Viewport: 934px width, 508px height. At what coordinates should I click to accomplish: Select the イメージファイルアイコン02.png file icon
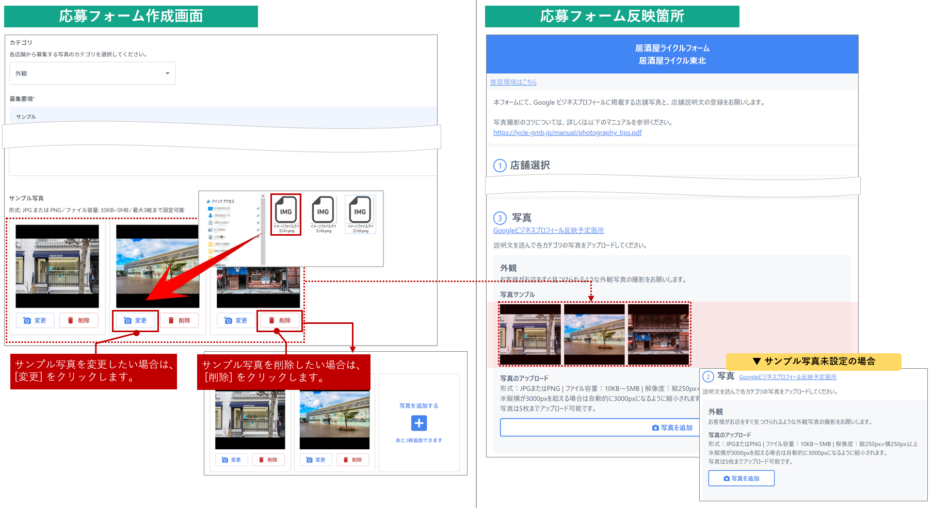323,214
